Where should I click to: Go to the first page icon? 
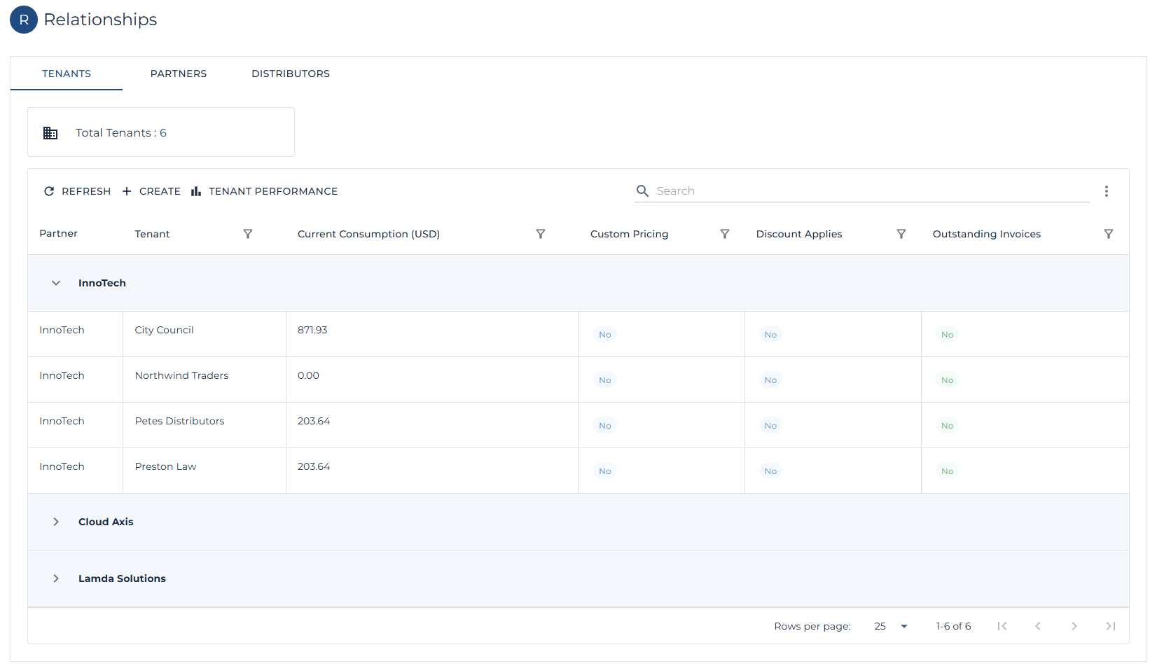[x=1002, y=626]
